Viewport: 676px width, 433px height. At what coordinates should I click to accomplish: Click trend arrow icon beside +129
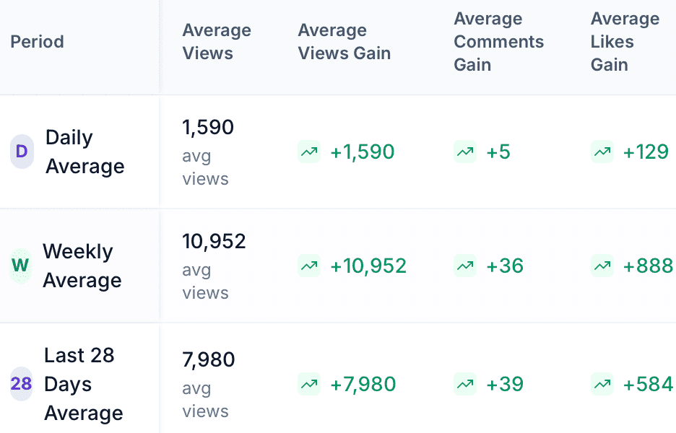pos(602,152)
